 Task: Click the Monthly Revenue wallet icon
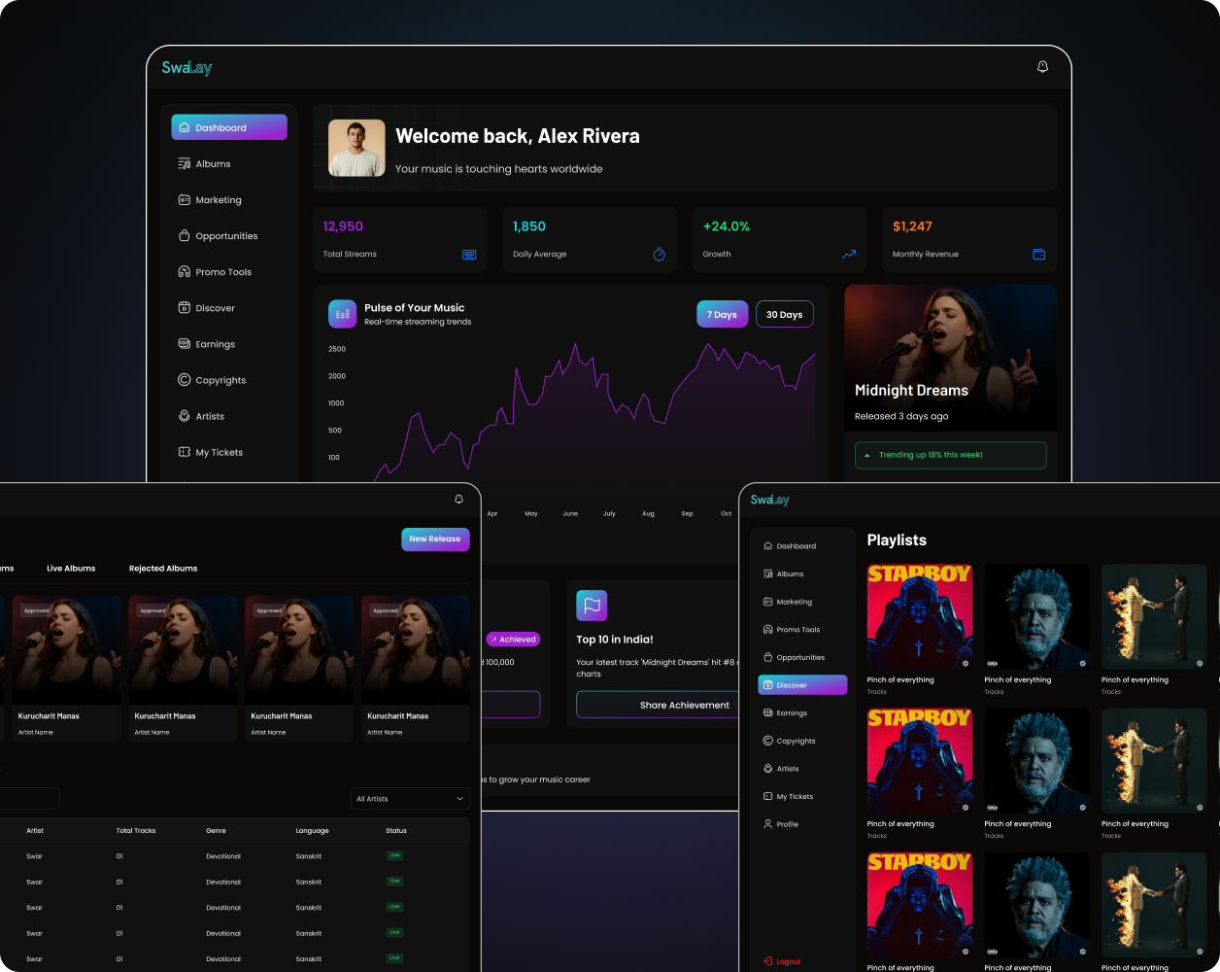click(1038, 255)
